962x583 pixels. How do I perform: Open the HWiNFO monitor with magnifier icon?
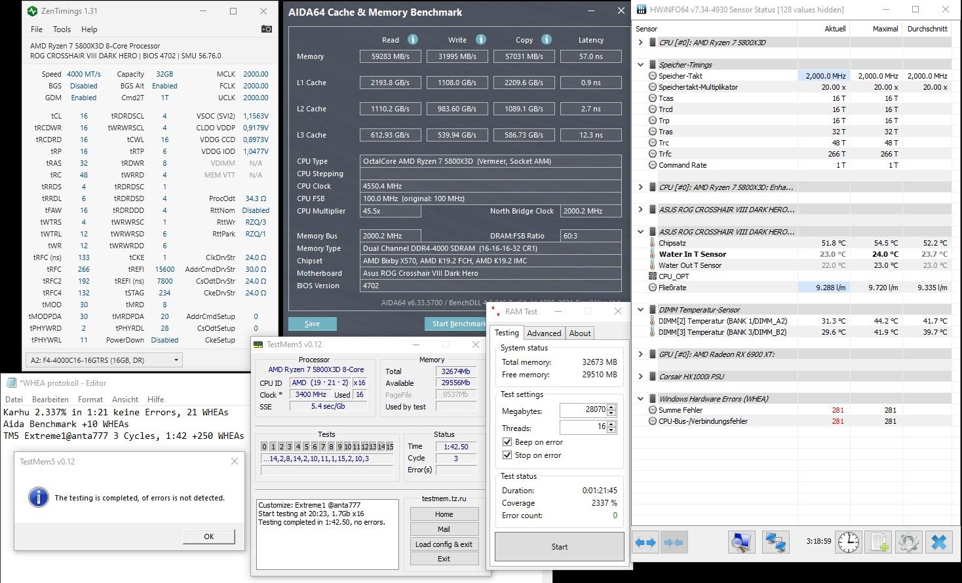pos(741,542)
